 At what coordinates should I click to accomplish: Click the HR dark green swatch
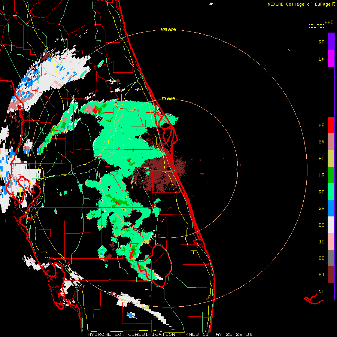coord(331,175)
